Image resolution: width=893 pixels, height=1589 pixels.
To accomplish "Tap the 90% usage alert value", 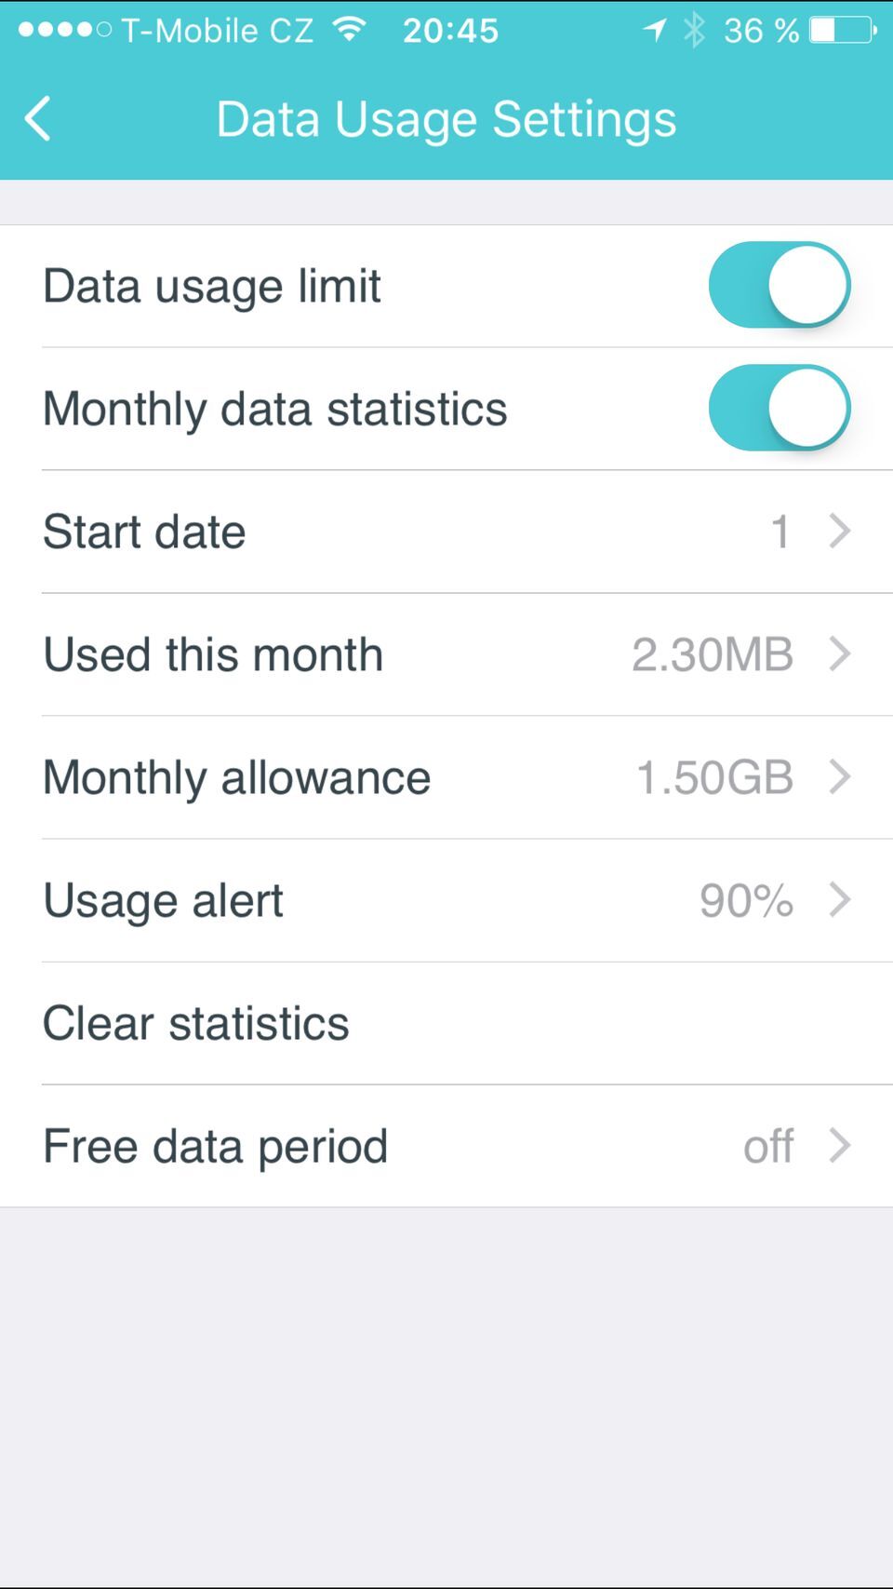I will (x=746, y=900).
